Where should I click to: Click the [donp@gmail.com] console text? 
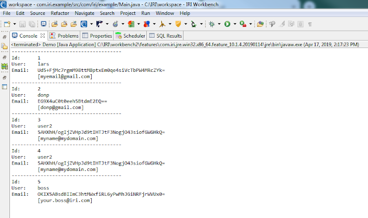point(61,108)
